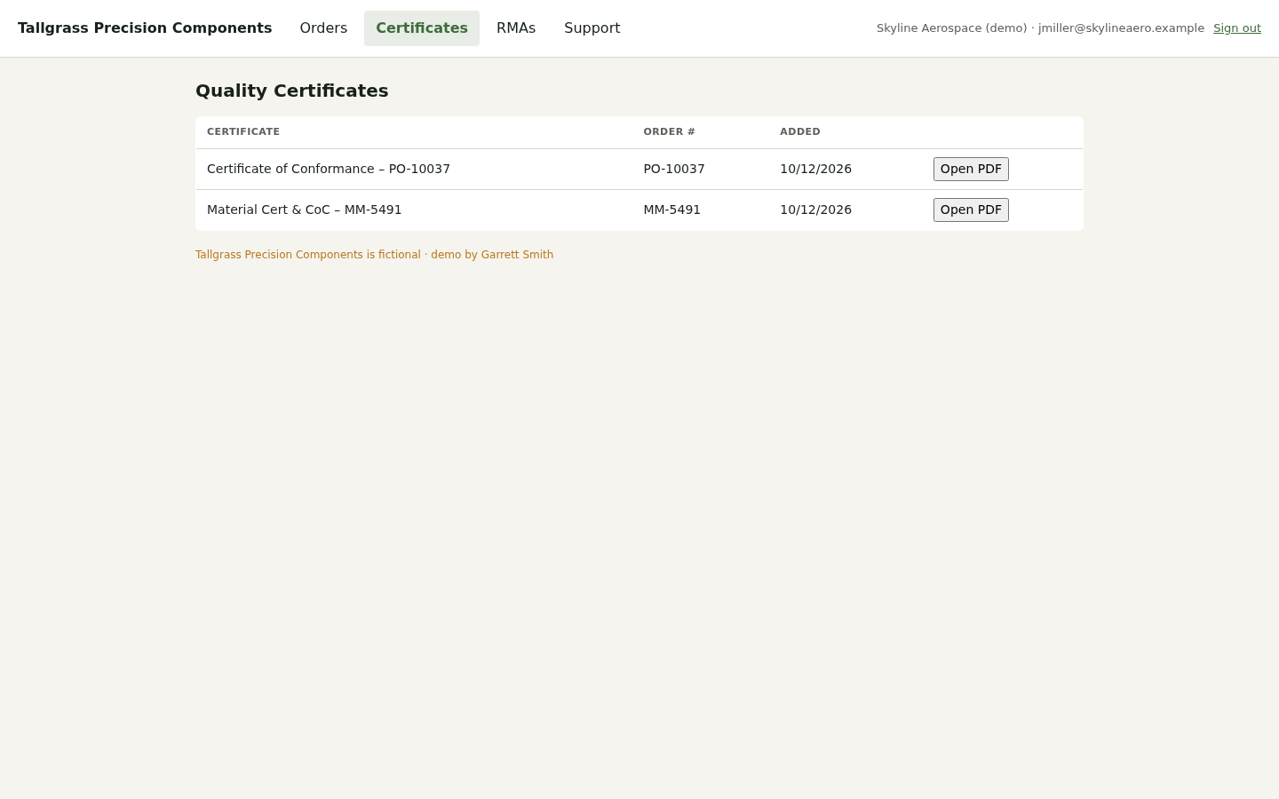
Task: Click the fictional demo footer note
Action: point(374,255)
